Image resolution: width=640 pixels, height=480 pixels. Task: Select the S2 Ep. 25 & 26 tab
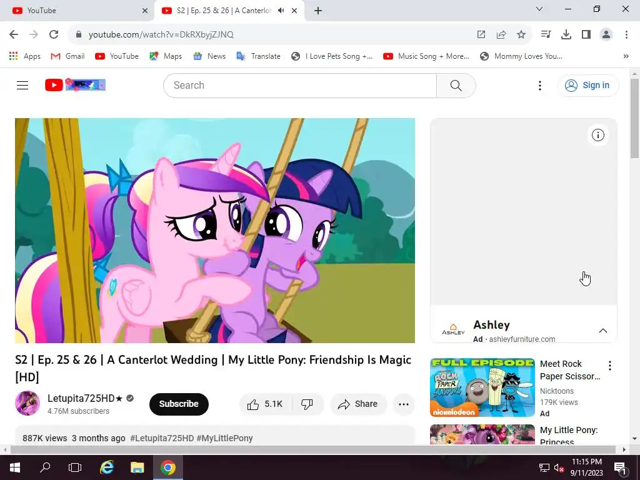point(229,11)
